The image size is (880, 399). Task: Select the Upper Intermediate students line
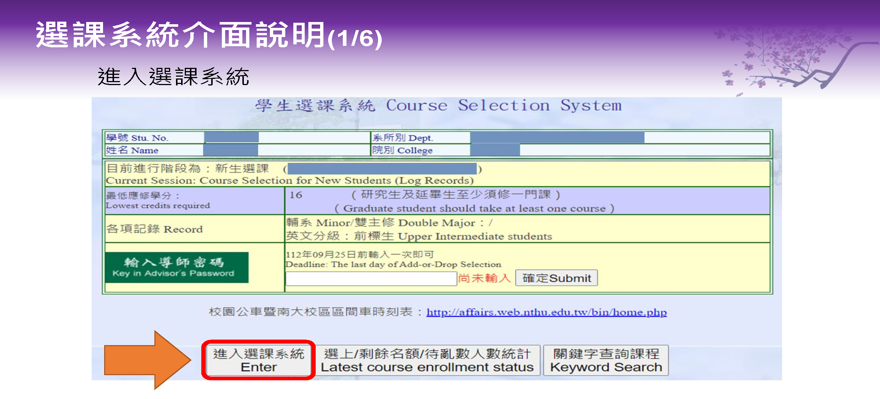tap(419, 236)
